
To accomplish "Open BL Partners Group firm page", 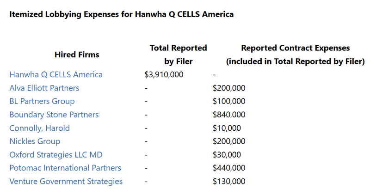I will click(x=42, y=101).
